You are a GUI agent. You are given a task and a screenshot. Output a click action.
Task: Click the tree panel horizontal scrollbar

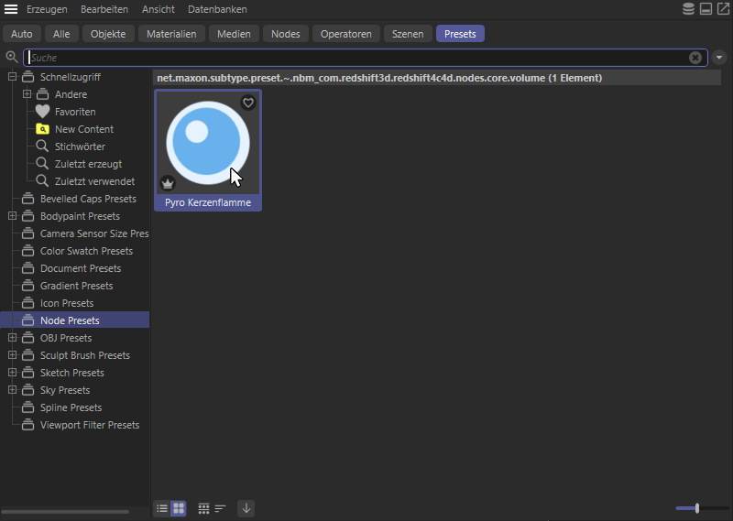tap(65, 512)
